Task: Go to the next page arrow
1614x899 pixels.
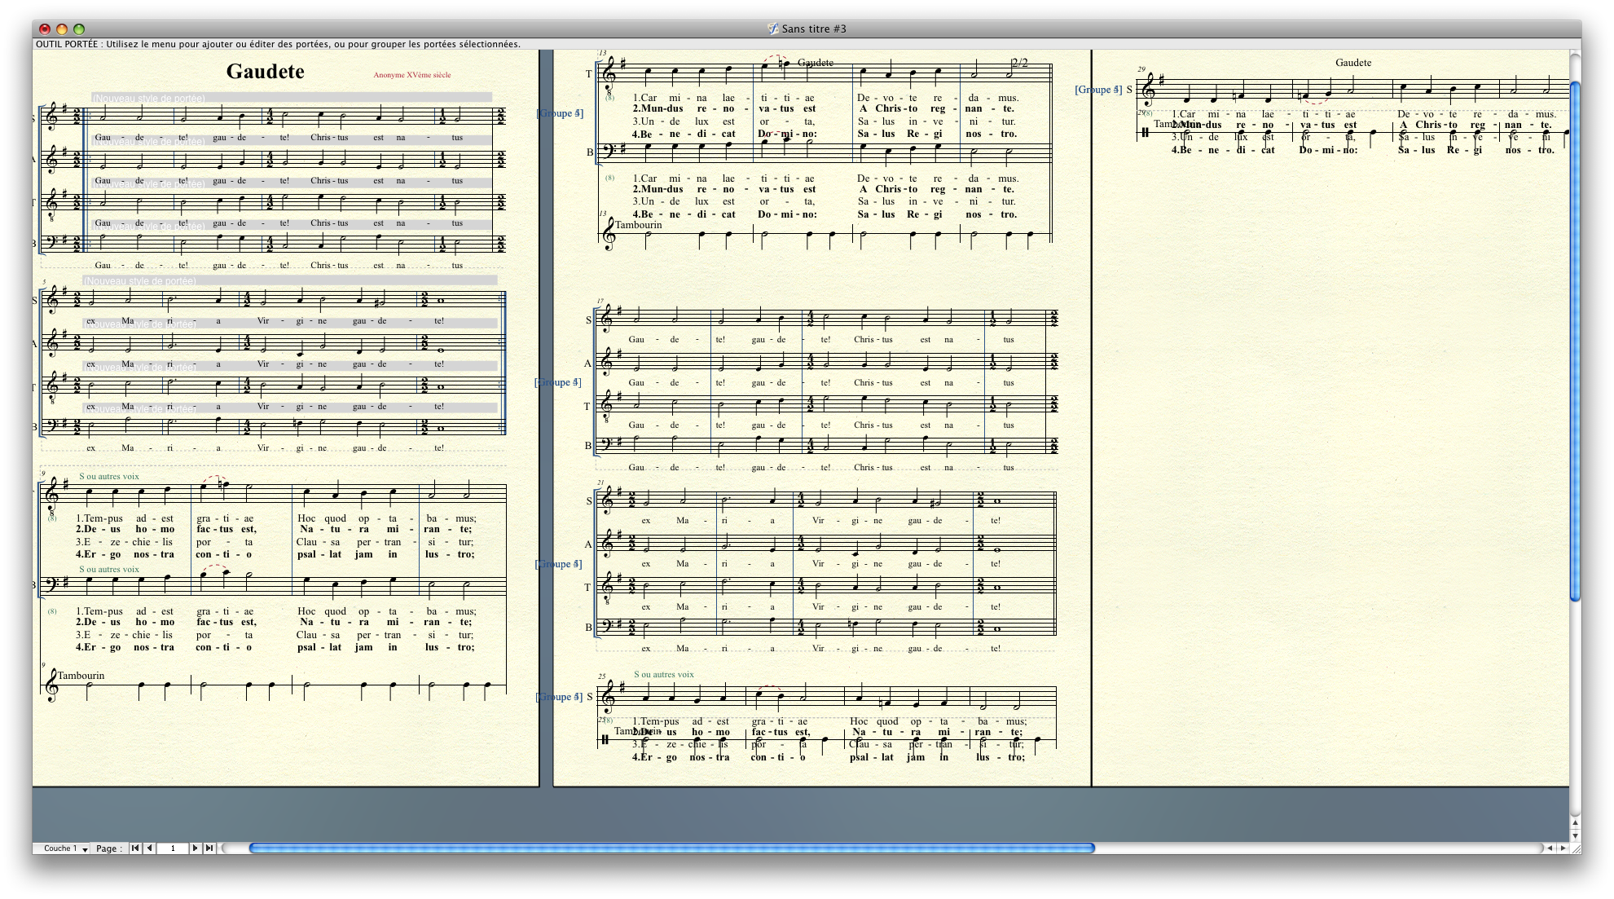Action: (195, 848)
